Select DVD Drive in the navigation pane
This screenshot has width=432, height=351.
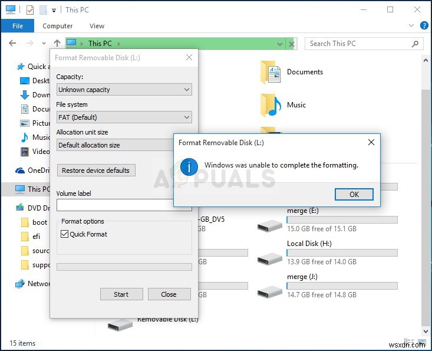[32, 208]
